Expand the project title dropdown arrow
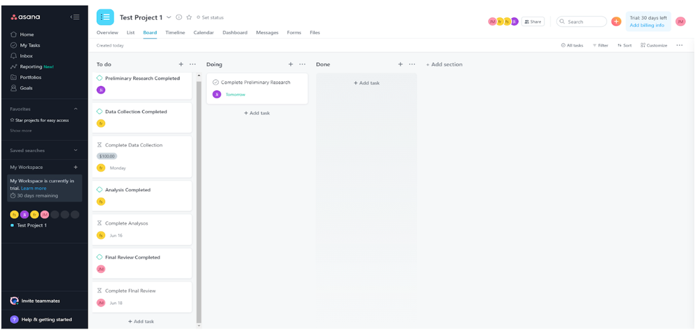Screen dimensions: 699x334 pos(169,17)
